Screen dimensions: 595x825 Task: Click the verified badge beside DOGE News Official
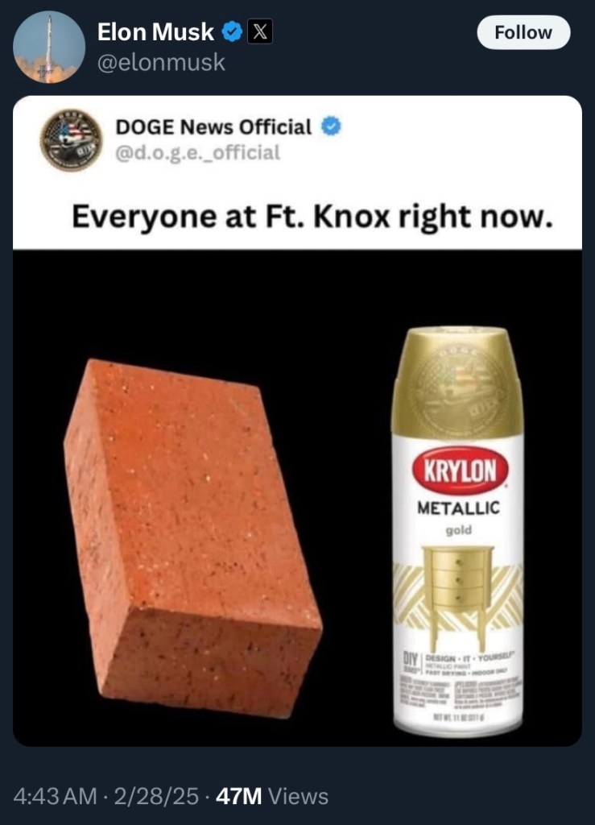coord(331,126)
